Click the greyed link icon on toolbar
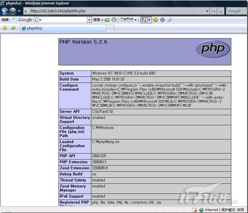 click(169, 20)
